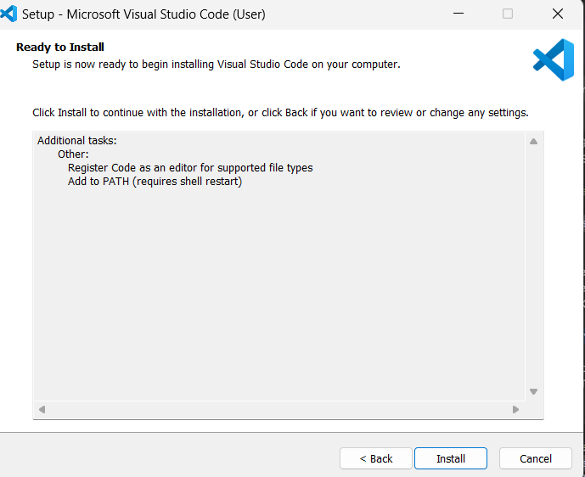Image resolution: width=585 pixels, height=477 pixels.
Task: Select the "Other:" line in summary box
Action: 73,154
